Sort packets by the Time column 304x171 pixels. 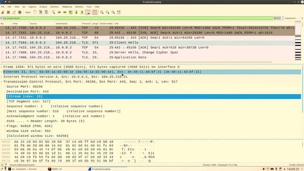pyautogui.click(x=20, y=23)
